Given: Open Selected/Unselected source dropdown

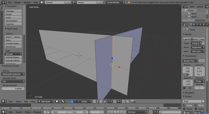Looking at the screenshot, I should [x=13, y=74].
